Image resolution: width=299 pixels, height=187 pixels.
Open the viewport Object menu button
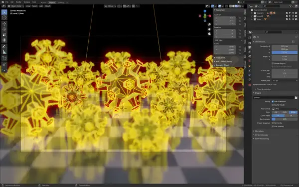click(47, 6)
